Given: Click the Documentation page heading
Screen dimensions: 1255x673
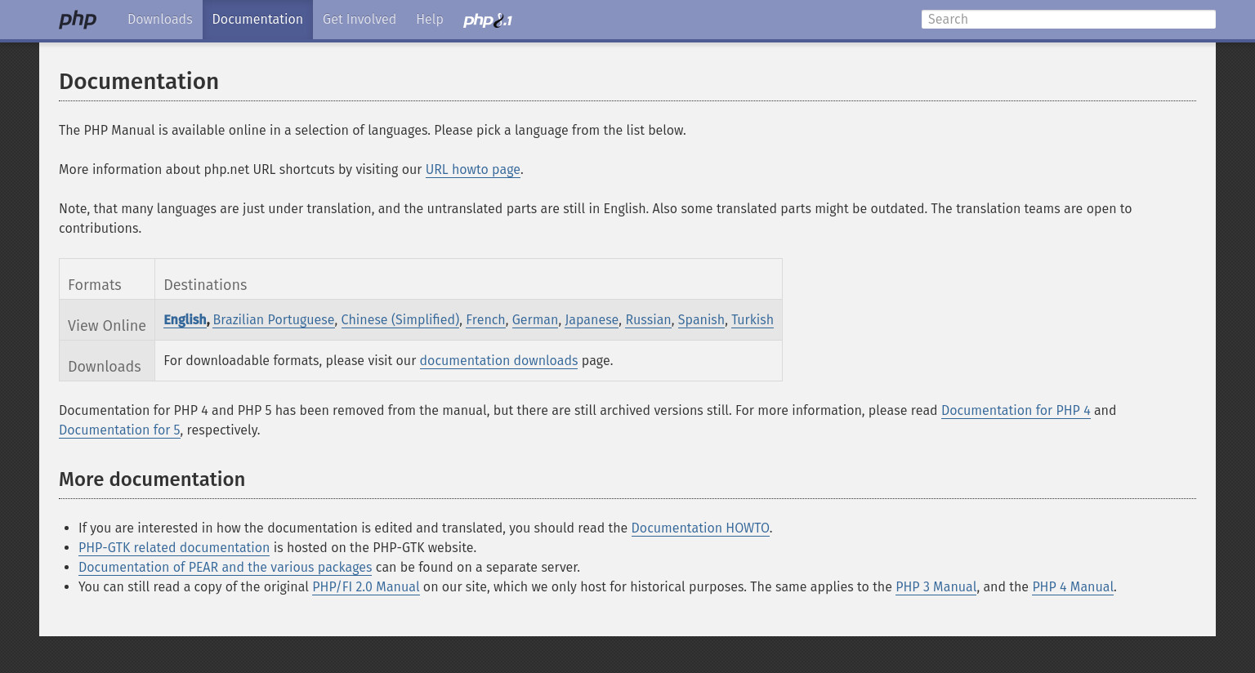Looking at the screenshot, I should 139,82.
